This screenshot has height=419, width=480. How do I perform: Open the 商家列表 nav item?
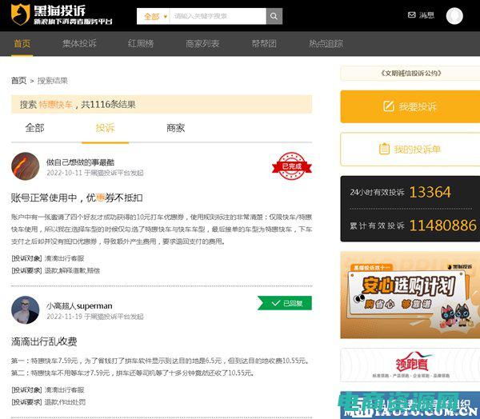202,43
